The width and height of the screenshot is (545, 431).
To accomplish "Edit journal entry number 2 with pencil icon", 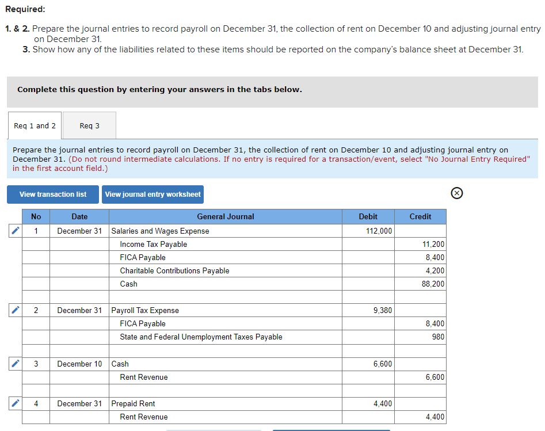I will tap(16, 310).
